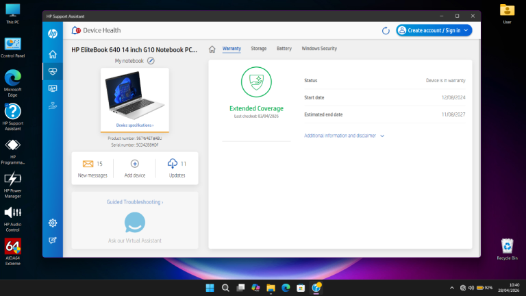This screenshot has width=526, height=296.
Task: Open the taskbar clock and date
Action: (509, 288)
